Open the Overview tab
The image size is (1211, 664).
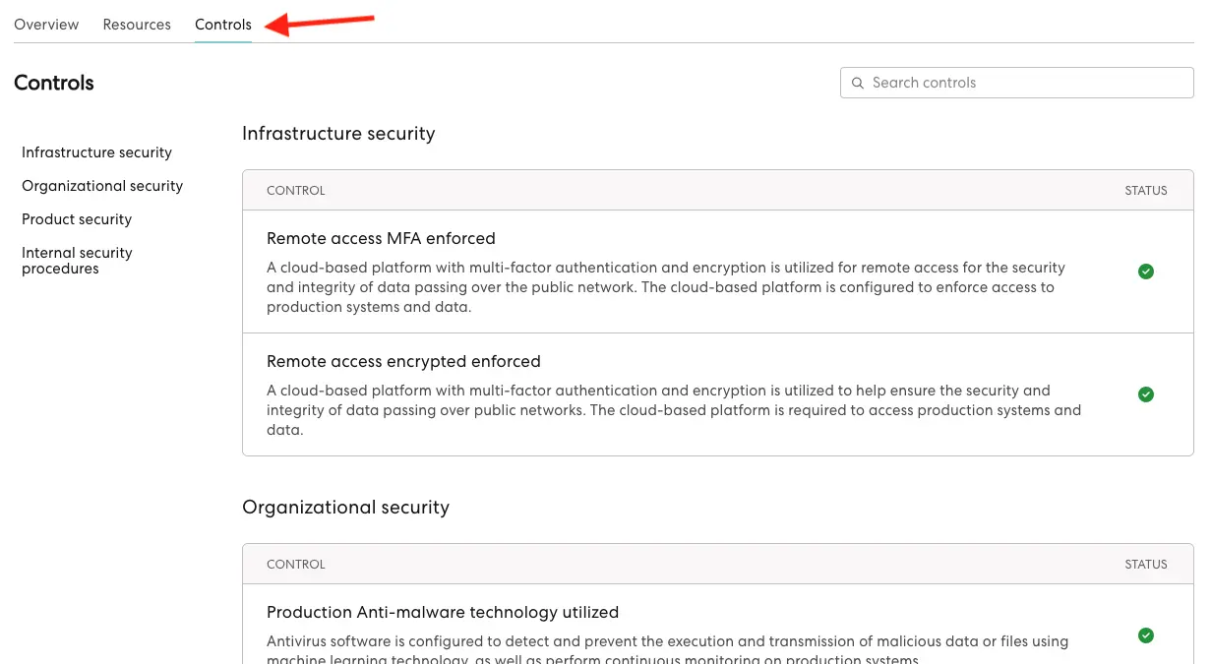click(46, 25)
